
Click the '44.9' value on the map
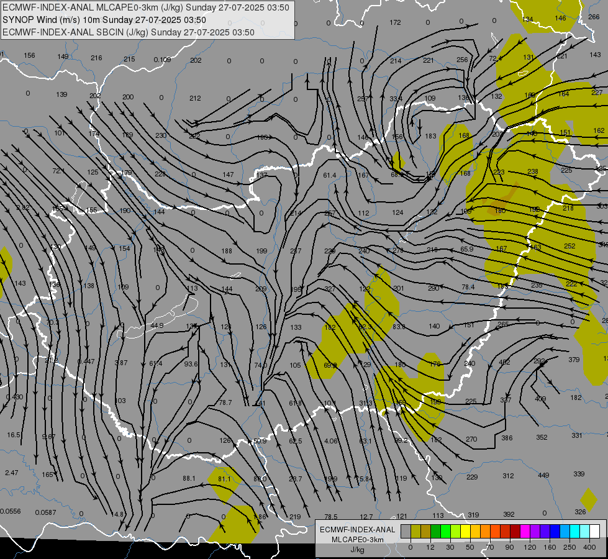[157, 325]
